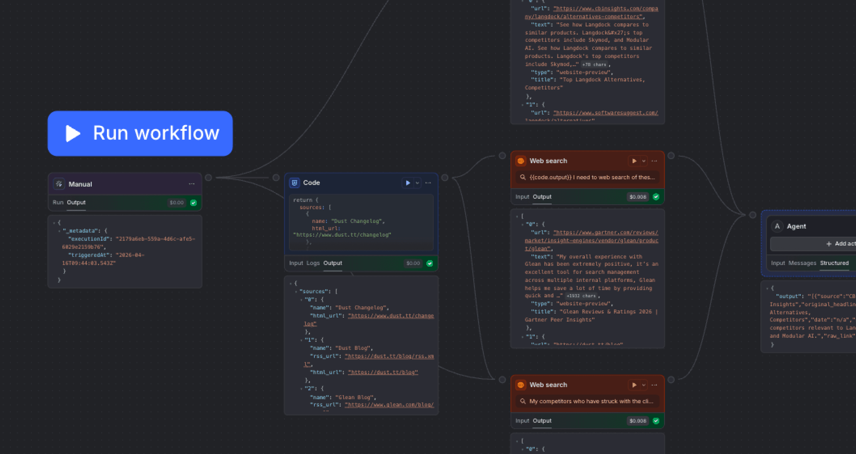This screenshot has height=454, width=856.
Task: Expand upper Web search run options chevron
Action: pos(644,161)
